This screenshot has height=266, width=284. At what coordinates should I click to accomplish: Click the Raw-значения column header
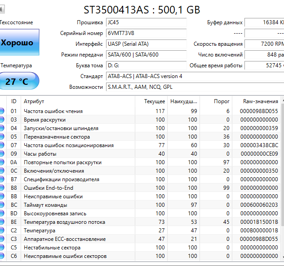click(260, 101)
